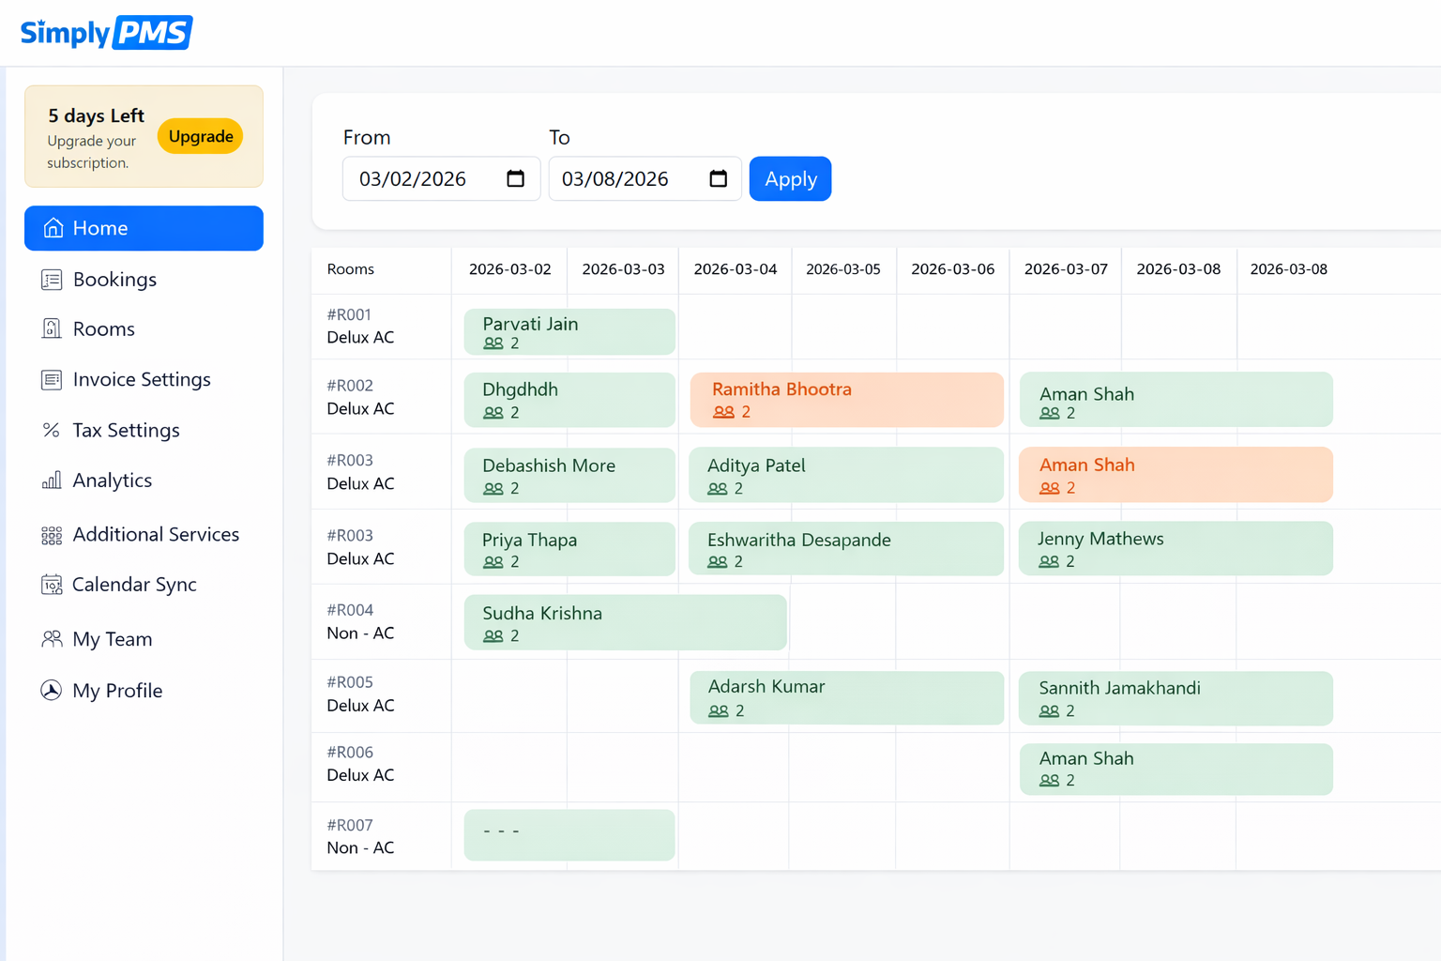Select the Ramitha Bhootra booking block
Image resolution: width=1441 pixels, height=961 pixels.
click(845, 399)
